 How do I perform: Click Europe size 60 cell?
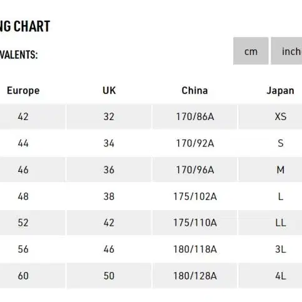tap(33, 276)
